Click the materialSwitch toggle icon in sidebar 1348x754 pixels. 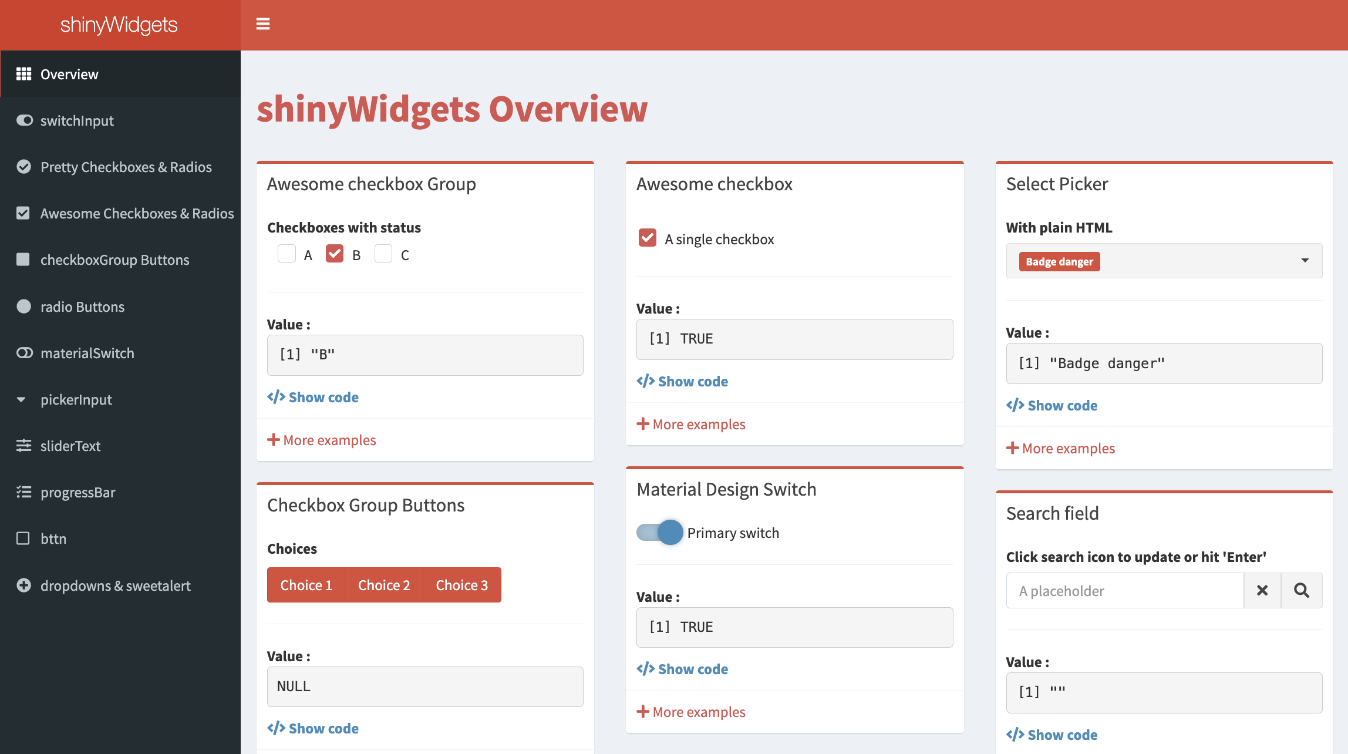pos(24,353)
